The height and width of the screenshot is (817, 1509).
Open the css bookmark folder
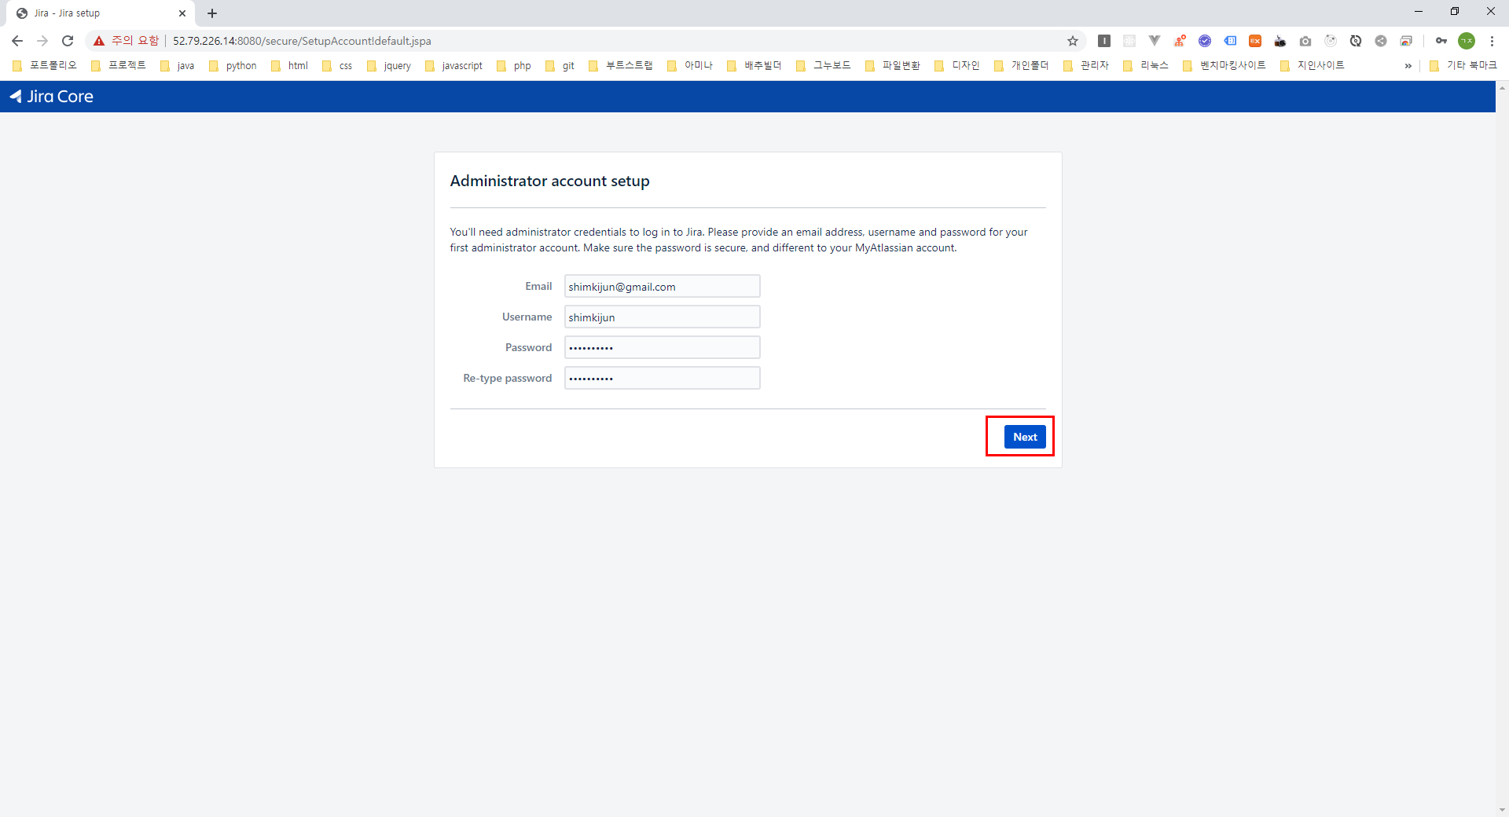pyautogui.click(x=338, y=66)
